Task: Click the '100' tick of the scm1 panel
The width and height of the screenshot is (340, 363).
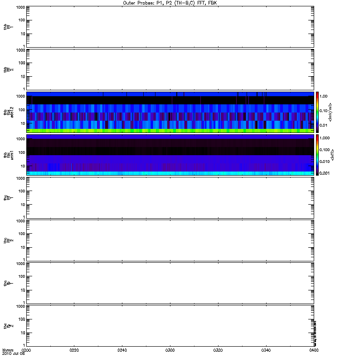Action: [22, 152]
